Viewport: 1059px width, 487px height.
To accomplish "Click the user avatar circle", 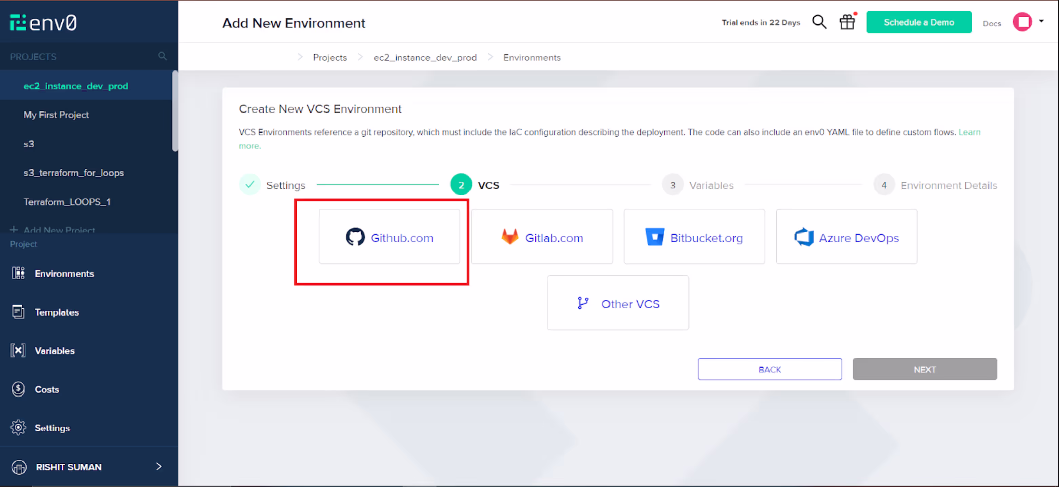I will click(x=1022, y=22).
